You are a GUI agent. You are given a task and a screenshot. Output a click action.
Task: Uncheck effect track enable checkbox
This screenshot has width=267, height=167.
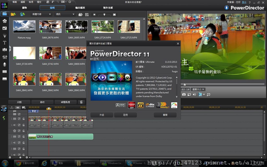click(x=19, y=131)
